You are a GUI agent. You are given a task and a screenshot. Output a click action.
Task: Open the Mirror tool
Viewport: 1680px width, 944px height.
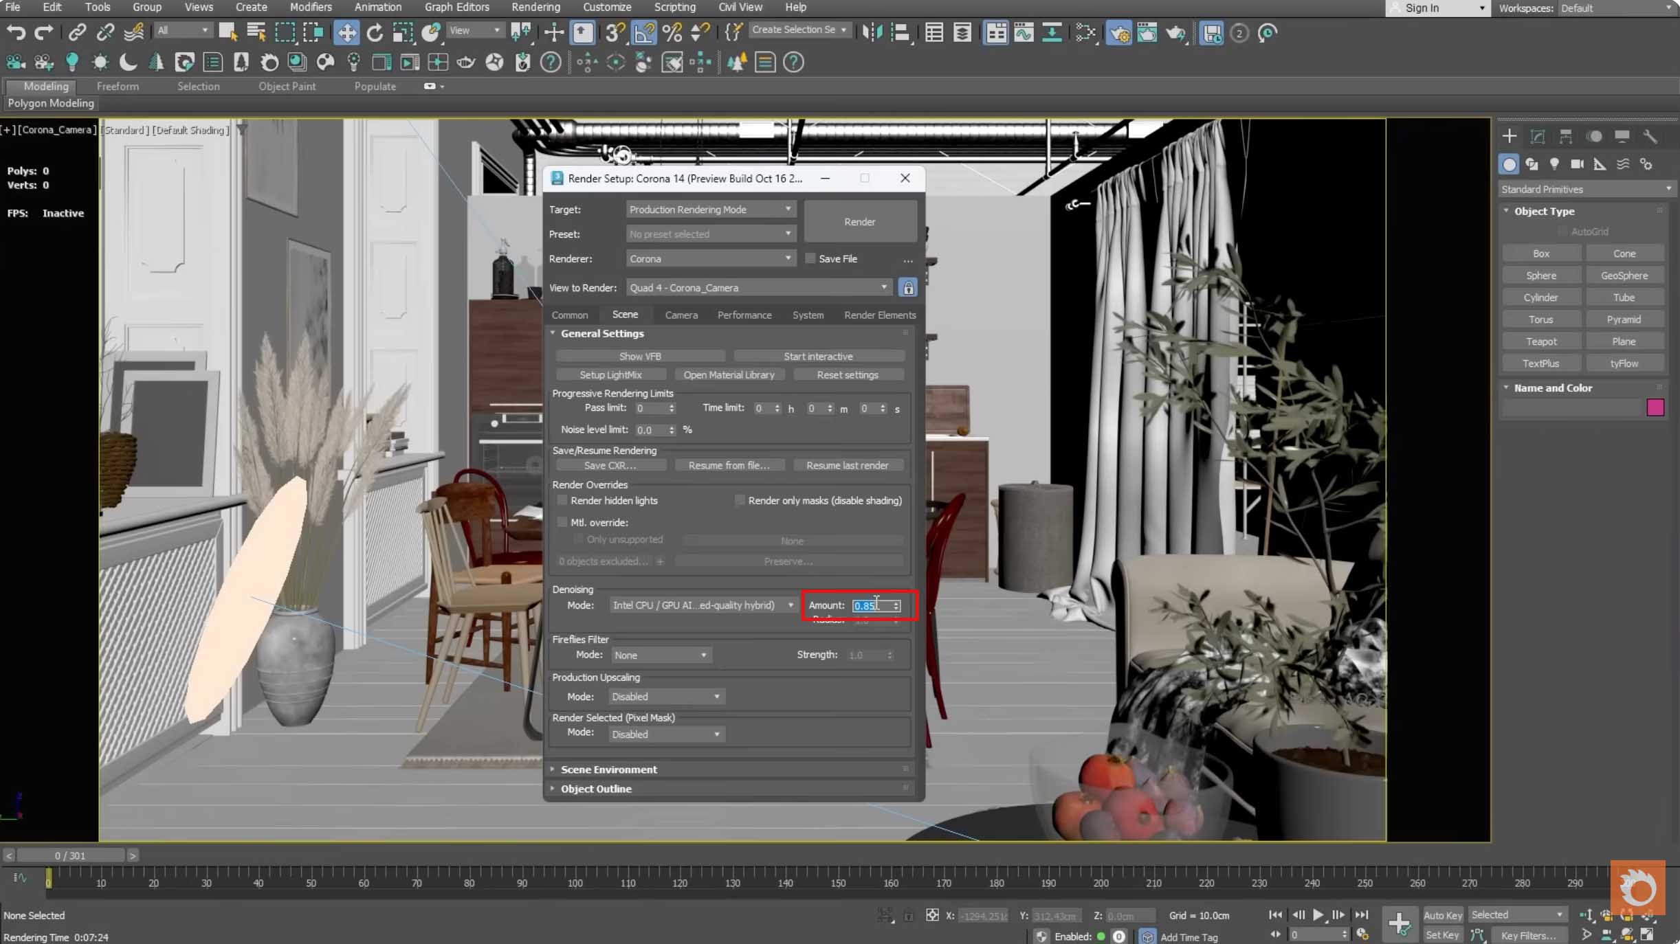[872, 32]
